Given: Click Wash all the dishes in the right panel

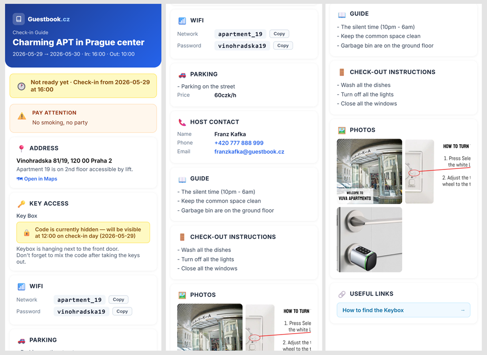Looking at the screenshot, I should point(364,85).
